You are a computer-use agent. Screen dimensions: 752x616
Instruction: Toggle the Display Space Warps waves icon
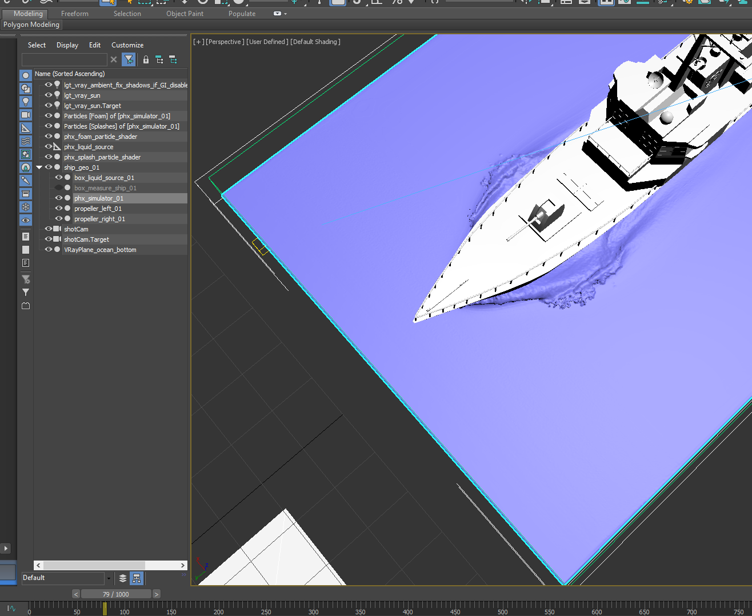pos(26,141)
